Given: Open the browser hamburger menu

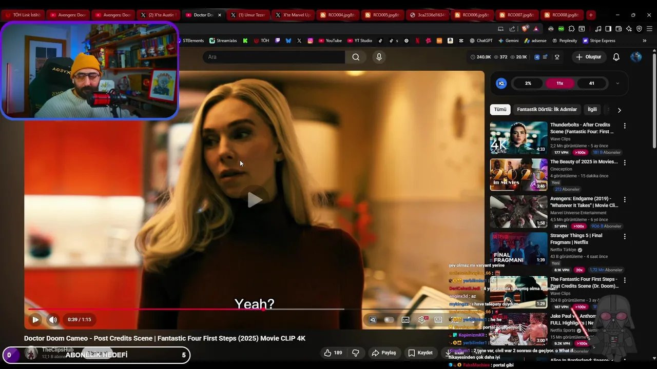Looking at the screenshot, I should point(649,29).
